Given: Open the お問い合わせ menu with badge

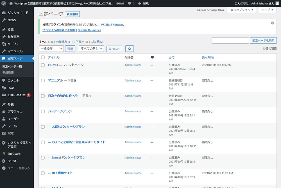Looking at the screenshot, I should pyautogui.click(x=16, y=95).
